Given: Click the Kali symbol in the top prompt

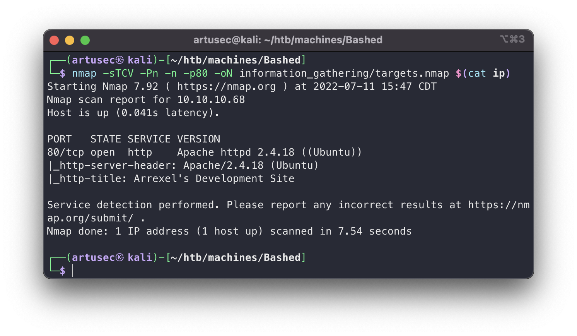Looking at the screenshot, I should point(120,60).
